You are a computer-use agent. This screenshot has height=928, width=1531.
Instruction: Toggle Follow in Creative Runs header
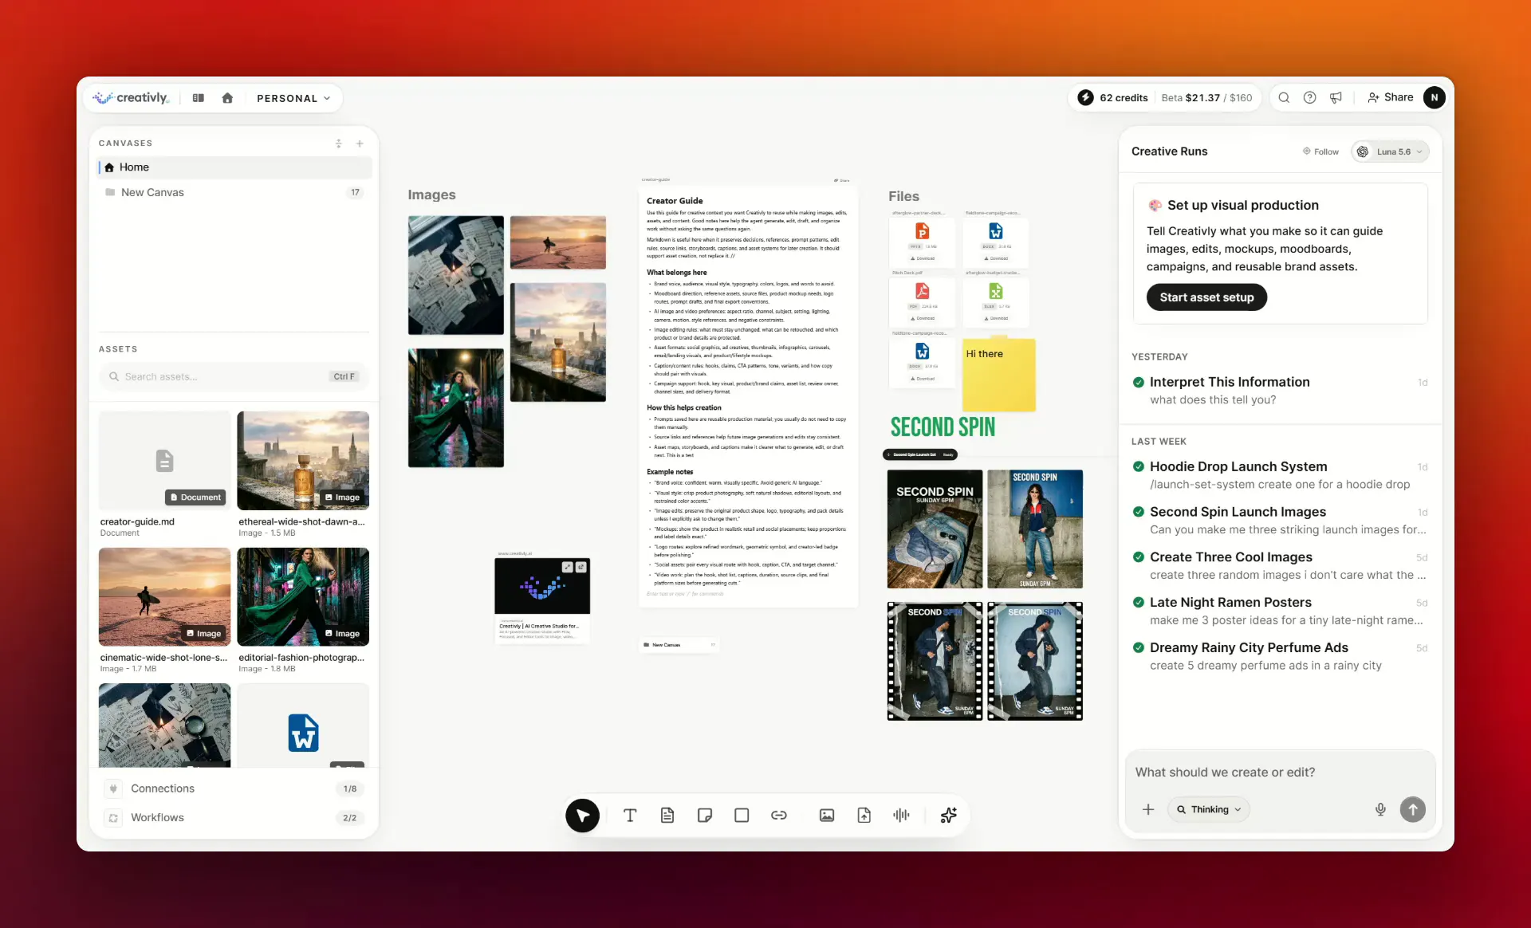click(x=1321, y=151)
